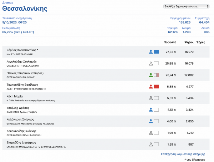Click the percentage value 27,32 %
This screenshot has height=162, width=214.
click(x=171, y=52)
